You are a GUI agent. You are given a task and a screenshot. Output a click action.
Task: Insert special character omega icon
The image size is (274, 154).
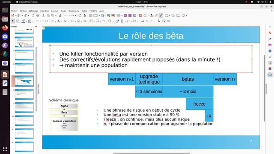145,15
